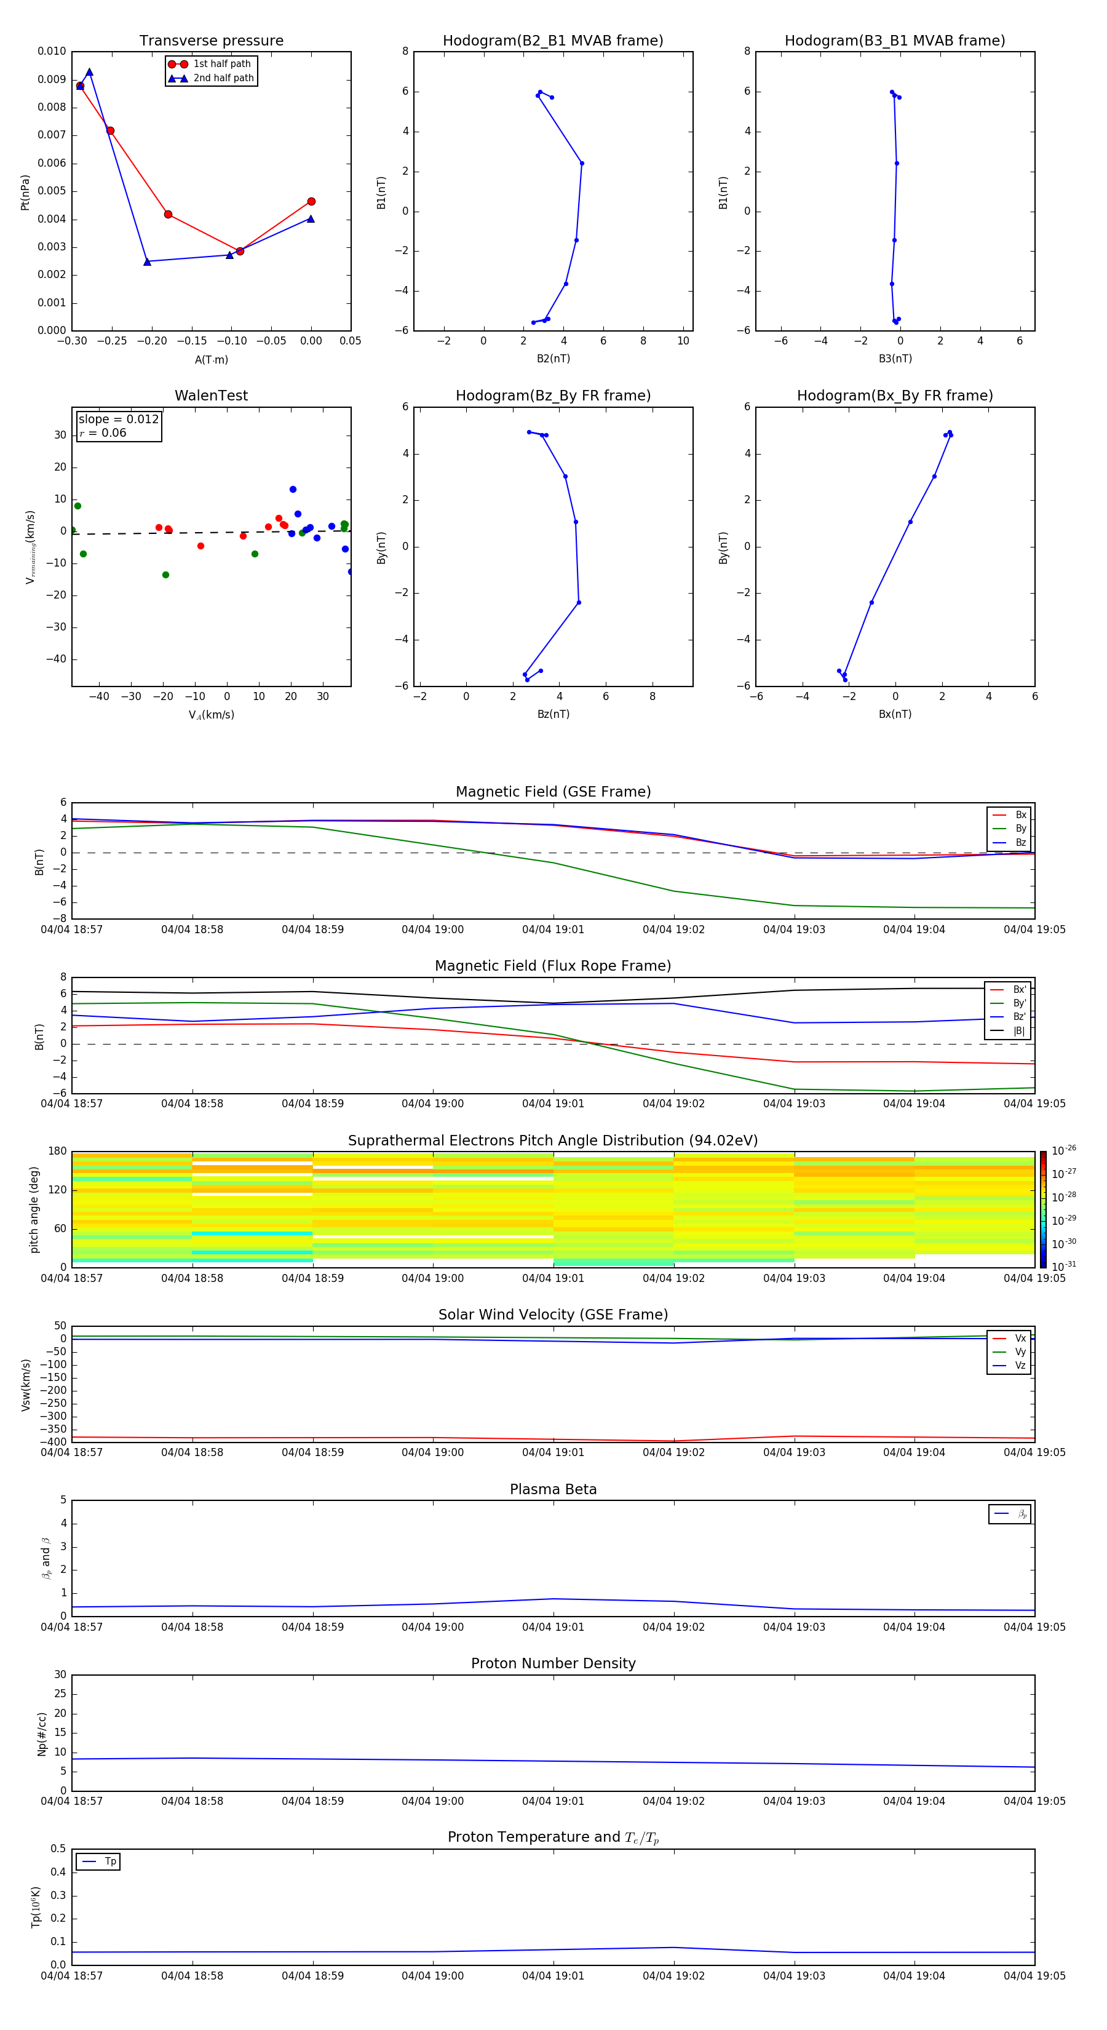Select the Bz entry in GSE magnetic field legend

(x=1009, y=842)
